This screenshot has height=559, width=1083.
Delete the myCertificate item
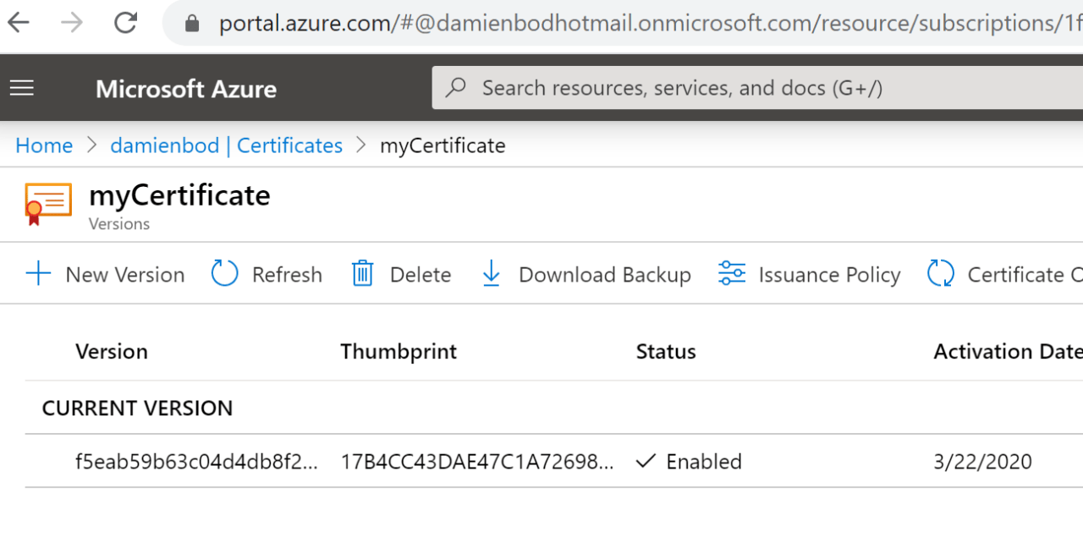coord(400,274)
